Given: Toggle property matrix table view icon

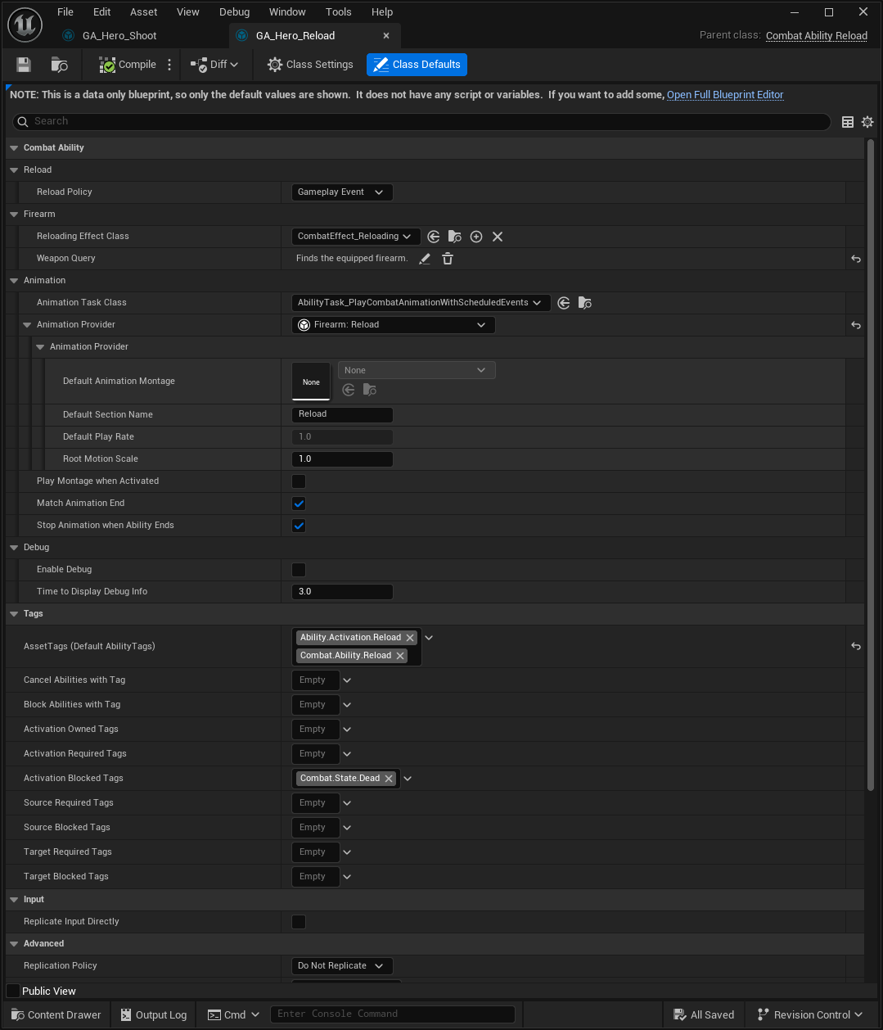Looking at the screenshot, I should pos(848,122).
